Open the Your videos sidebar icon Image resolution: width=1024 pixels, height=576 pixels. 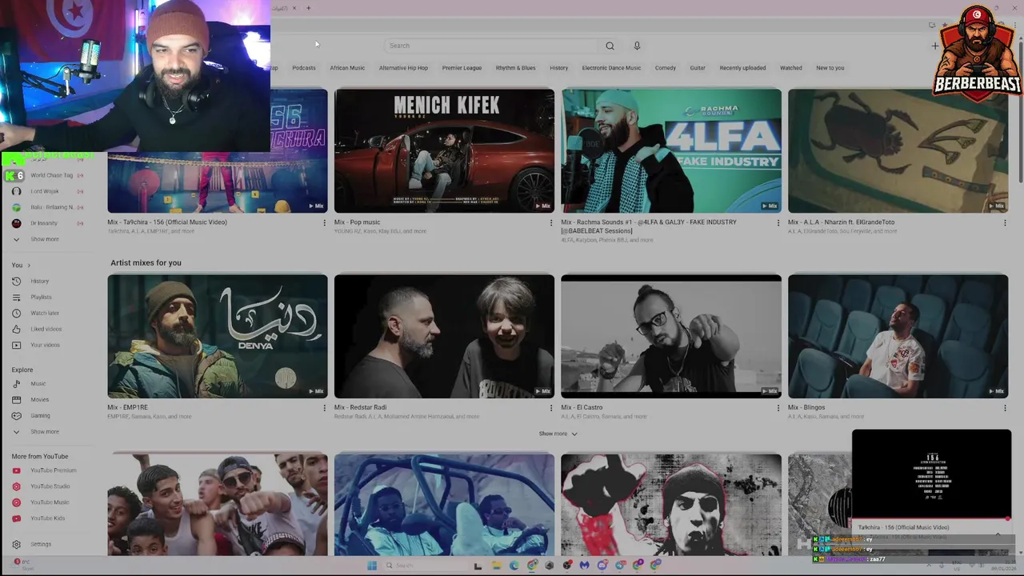click(x=16, y=345)
